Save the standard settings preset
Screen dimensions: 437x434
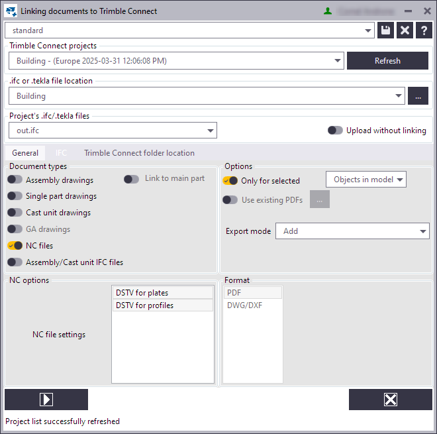point(385,30)
